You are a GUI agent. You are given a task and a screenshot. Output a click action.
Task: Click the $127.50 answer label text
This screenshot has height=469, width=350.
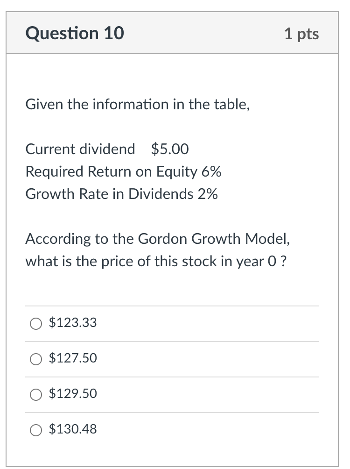[73, 358]
